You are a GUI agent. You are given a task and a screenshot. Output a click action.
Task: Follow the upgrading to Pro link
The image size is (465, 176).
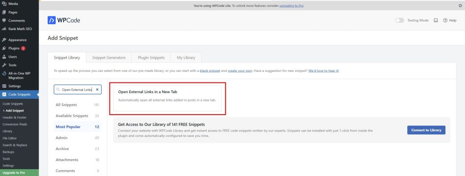tap(291, 5)
